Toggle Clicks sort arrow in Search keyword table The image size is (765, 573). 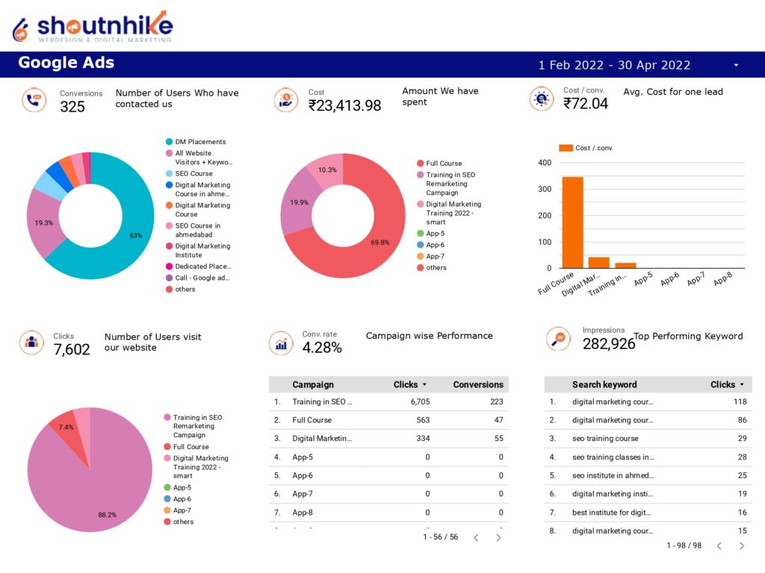coord(742,384)
